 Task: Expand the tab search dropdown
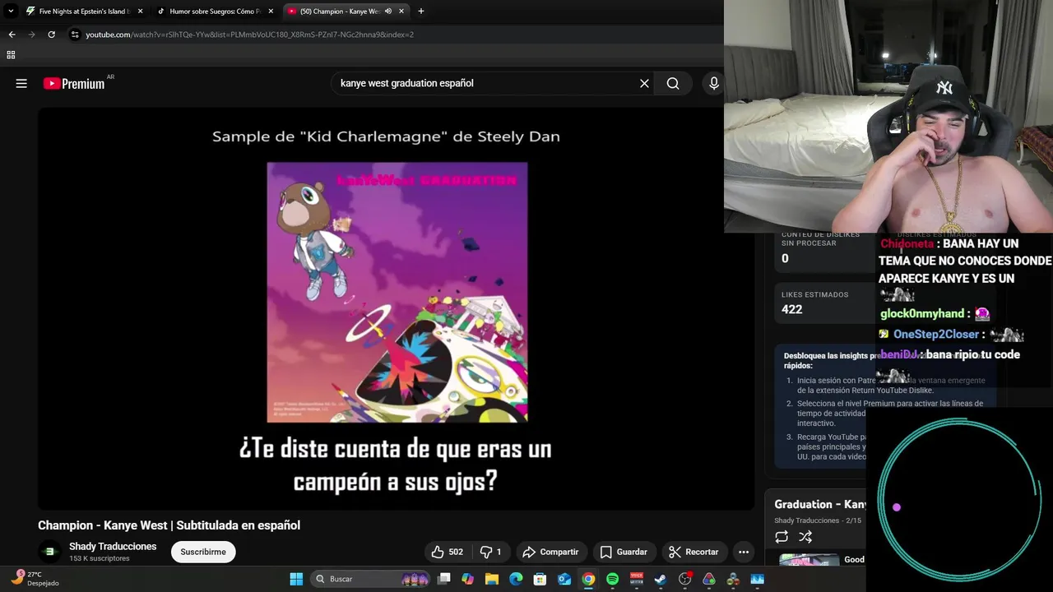(x=11, y=12)
